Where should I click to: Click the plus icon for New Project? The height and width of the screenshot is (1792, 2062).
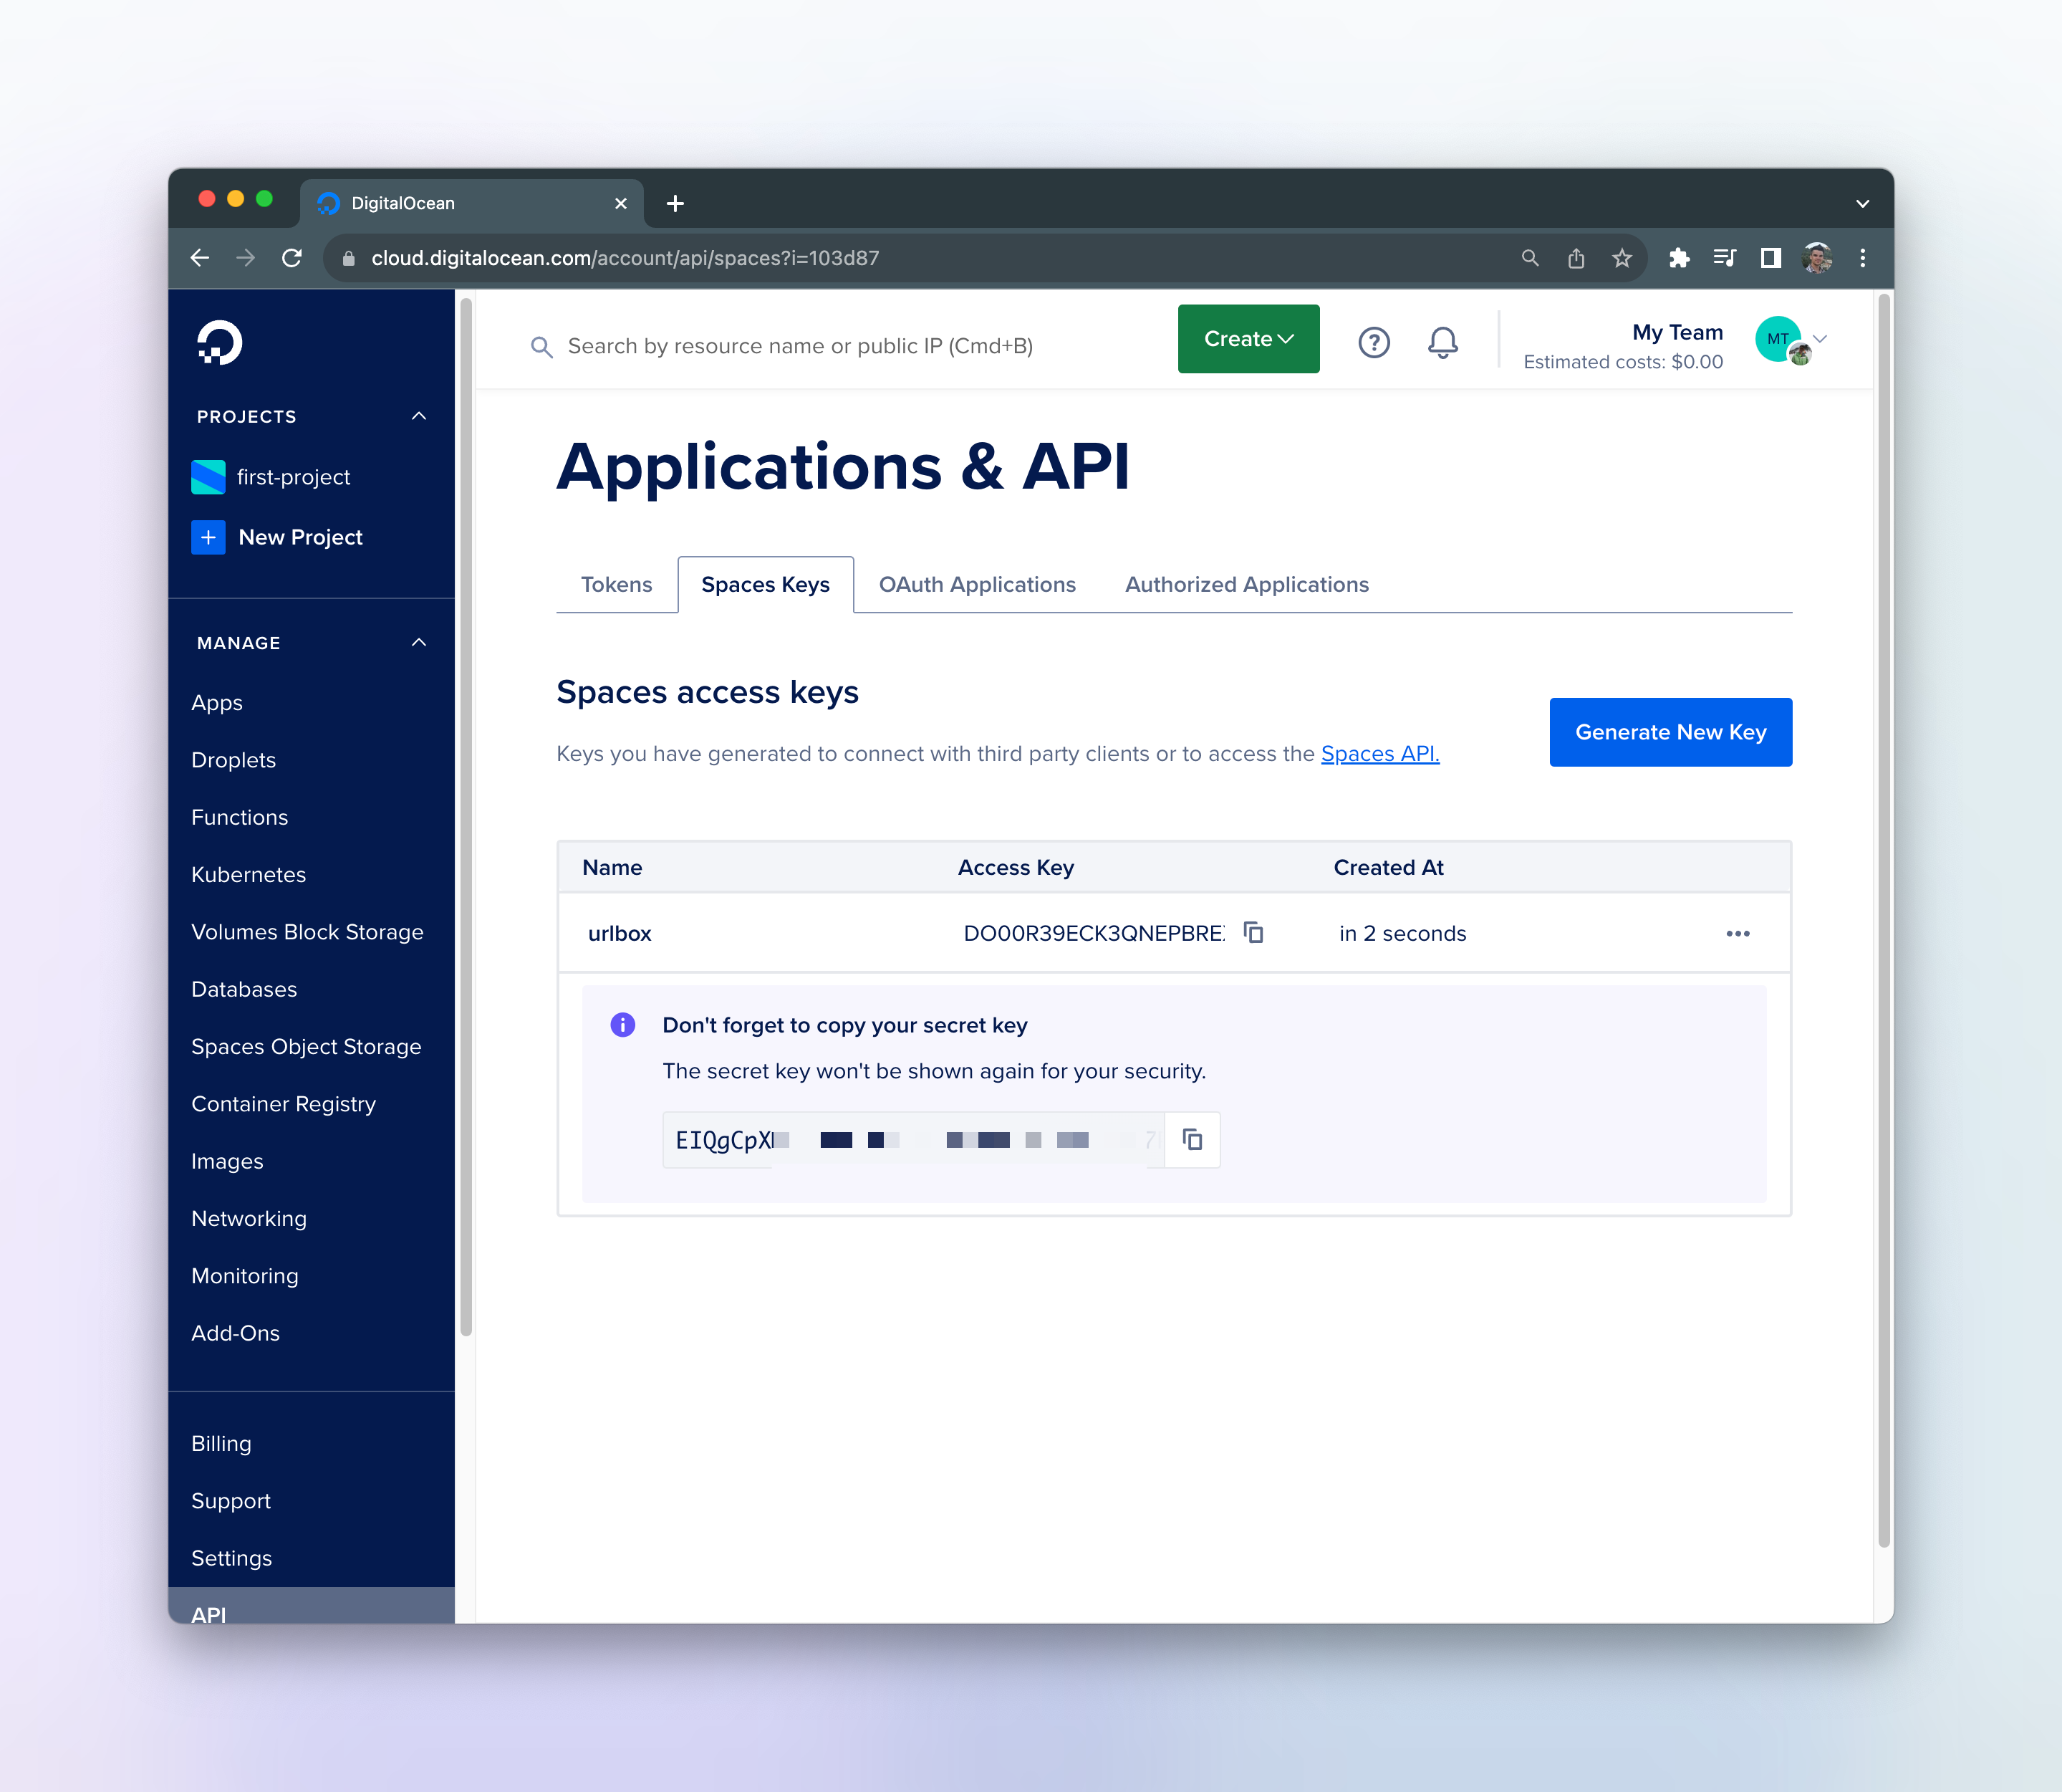click(208, 537)
